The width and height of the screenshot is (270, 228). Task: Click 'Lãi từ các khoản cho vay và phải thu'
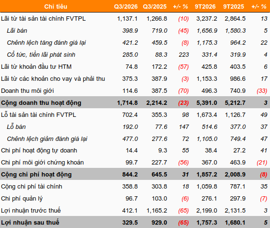(53, 79)
